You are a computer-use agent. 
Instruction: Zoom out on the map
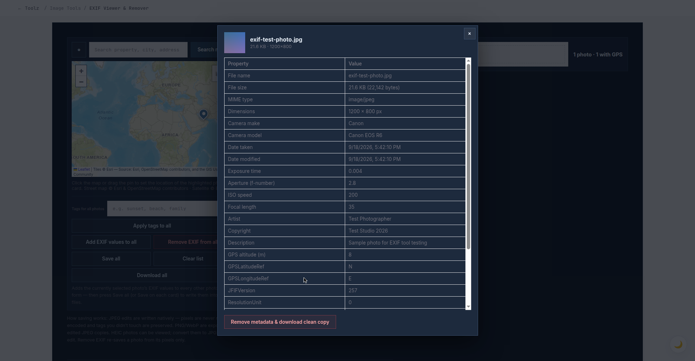(x=81, y=82)
